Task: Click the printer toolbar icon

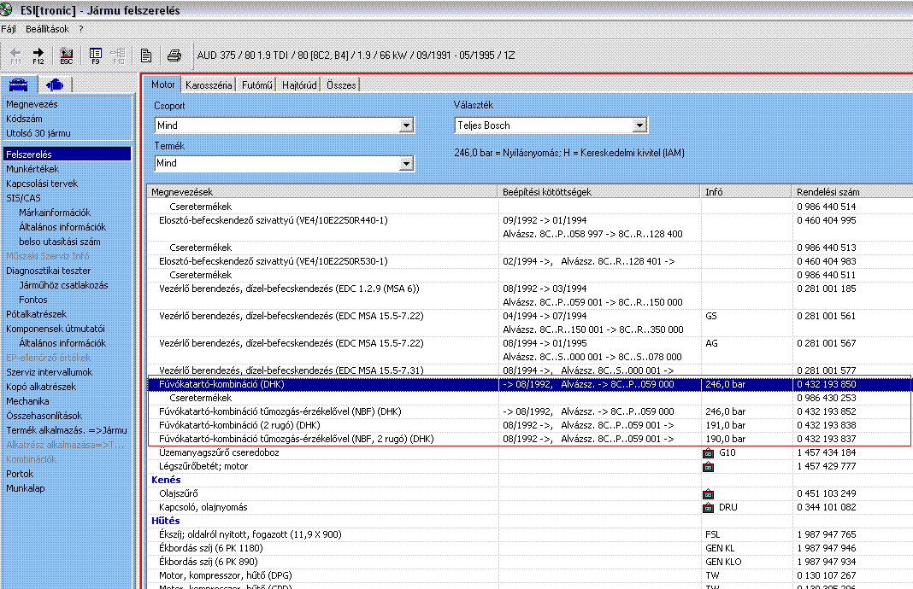Action: pyautogui.click(x=174, y=55)
